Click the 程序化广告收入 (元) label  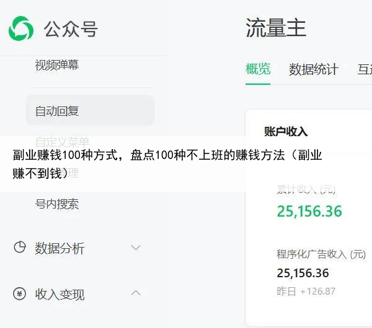coord(321,254)
